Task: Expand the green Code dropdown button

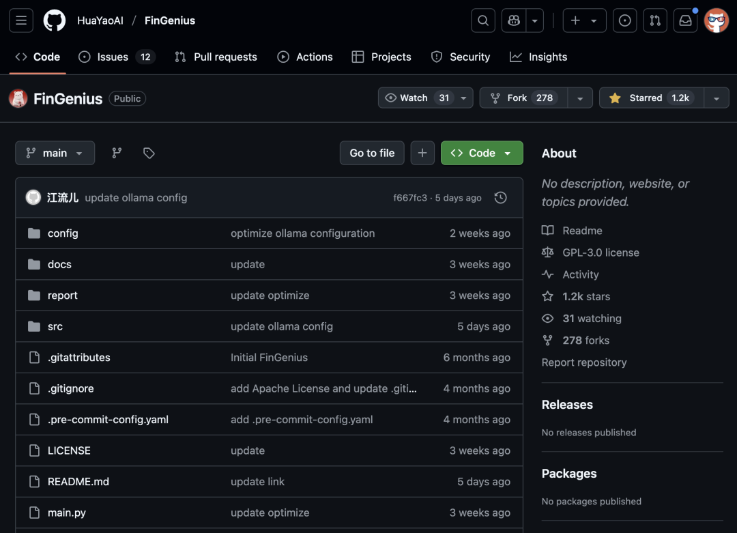Action: pyautogui.click(x=482, y=153)
